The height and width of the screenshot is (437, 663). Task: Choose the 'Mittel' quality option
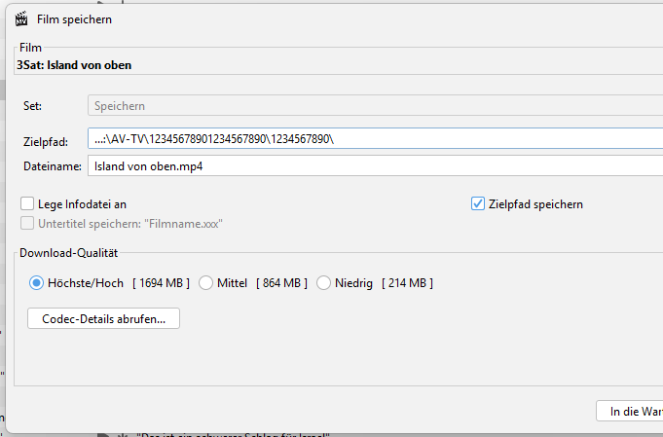206,283
